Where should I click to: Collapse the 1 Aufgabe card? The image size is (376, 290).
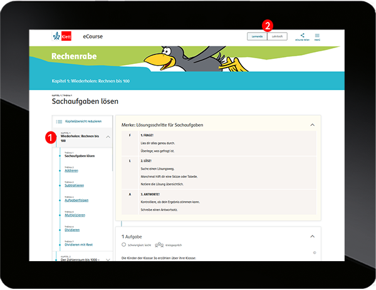pyautogui.click(x=312, y=237)
